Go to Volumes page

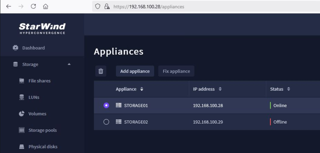pyautogui.click(x=37, y=114)
